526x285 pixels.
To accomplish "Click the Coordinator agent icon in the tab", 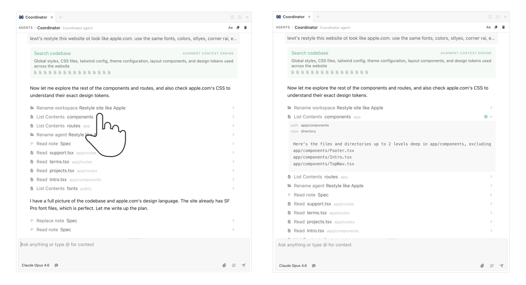I will (x=22, y=17).
